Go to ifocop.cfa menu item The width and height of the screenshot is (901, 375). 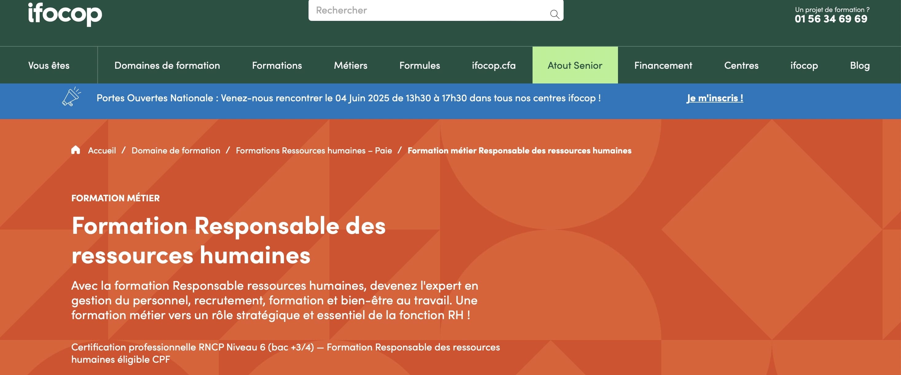point(494,65)
